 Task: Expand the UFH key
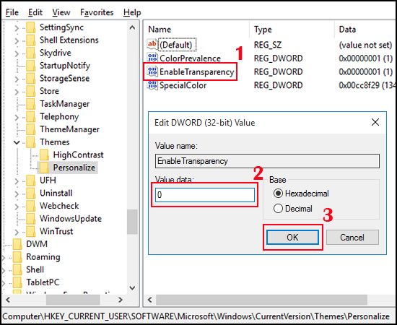click(x=17, y=181)
